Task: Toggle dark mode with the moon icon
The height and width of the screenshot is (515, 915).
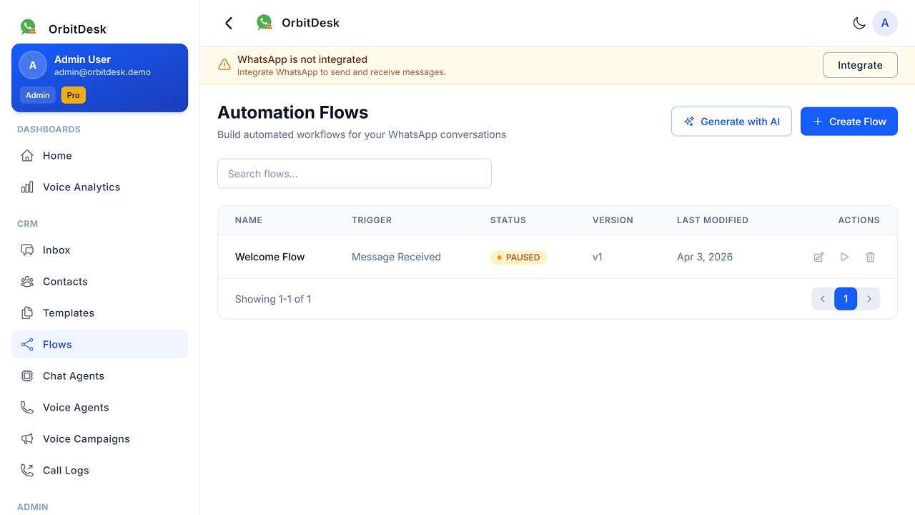Action: 859,23
